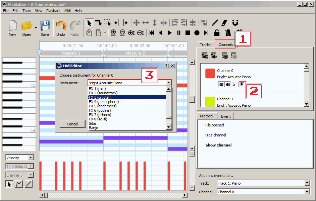Cancel the Choose Instrument dialog
316x201 pixels.
coord(72,124)
